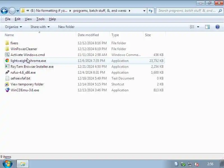Image resolution: width=224 pixels, height=168 pixels.
Task: Select rufus-4.6_x86.exe file name
Action: (x=23, y=73)
